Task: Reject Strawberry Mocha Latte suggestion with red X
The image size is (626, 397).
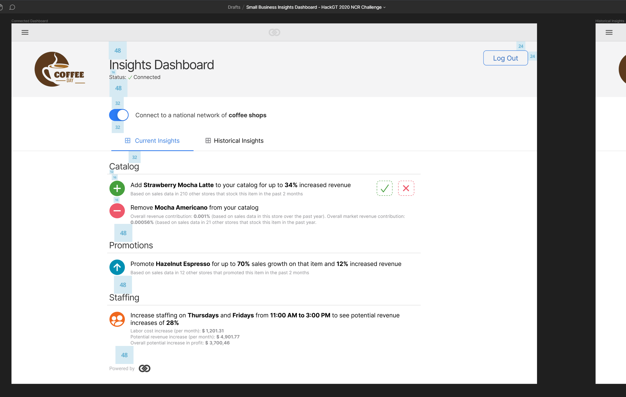Action: pyautogui.click(x=406, y=188)
